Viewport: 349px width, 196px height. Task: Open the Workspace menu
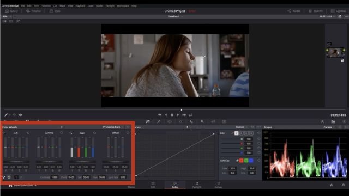(123, 6)
